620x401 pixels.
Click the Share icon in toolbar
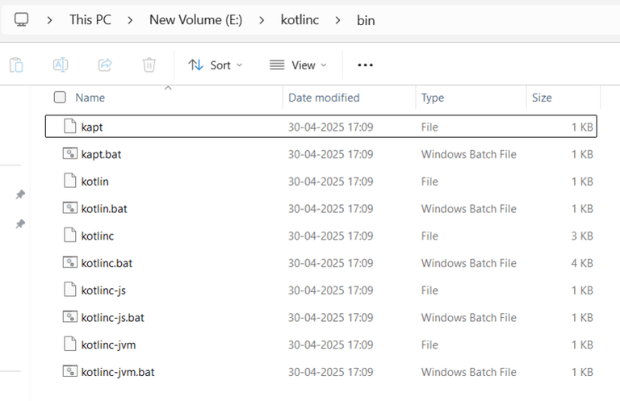pos(104,65)
